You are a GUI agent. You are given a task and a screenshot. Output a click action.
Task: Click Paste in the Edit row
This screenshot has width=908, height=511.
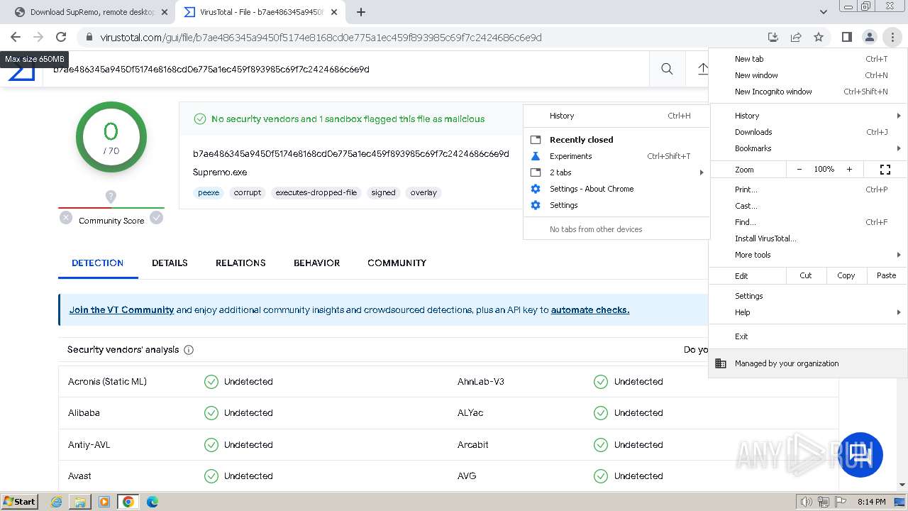pyautogui.click(x=887, y=275)
